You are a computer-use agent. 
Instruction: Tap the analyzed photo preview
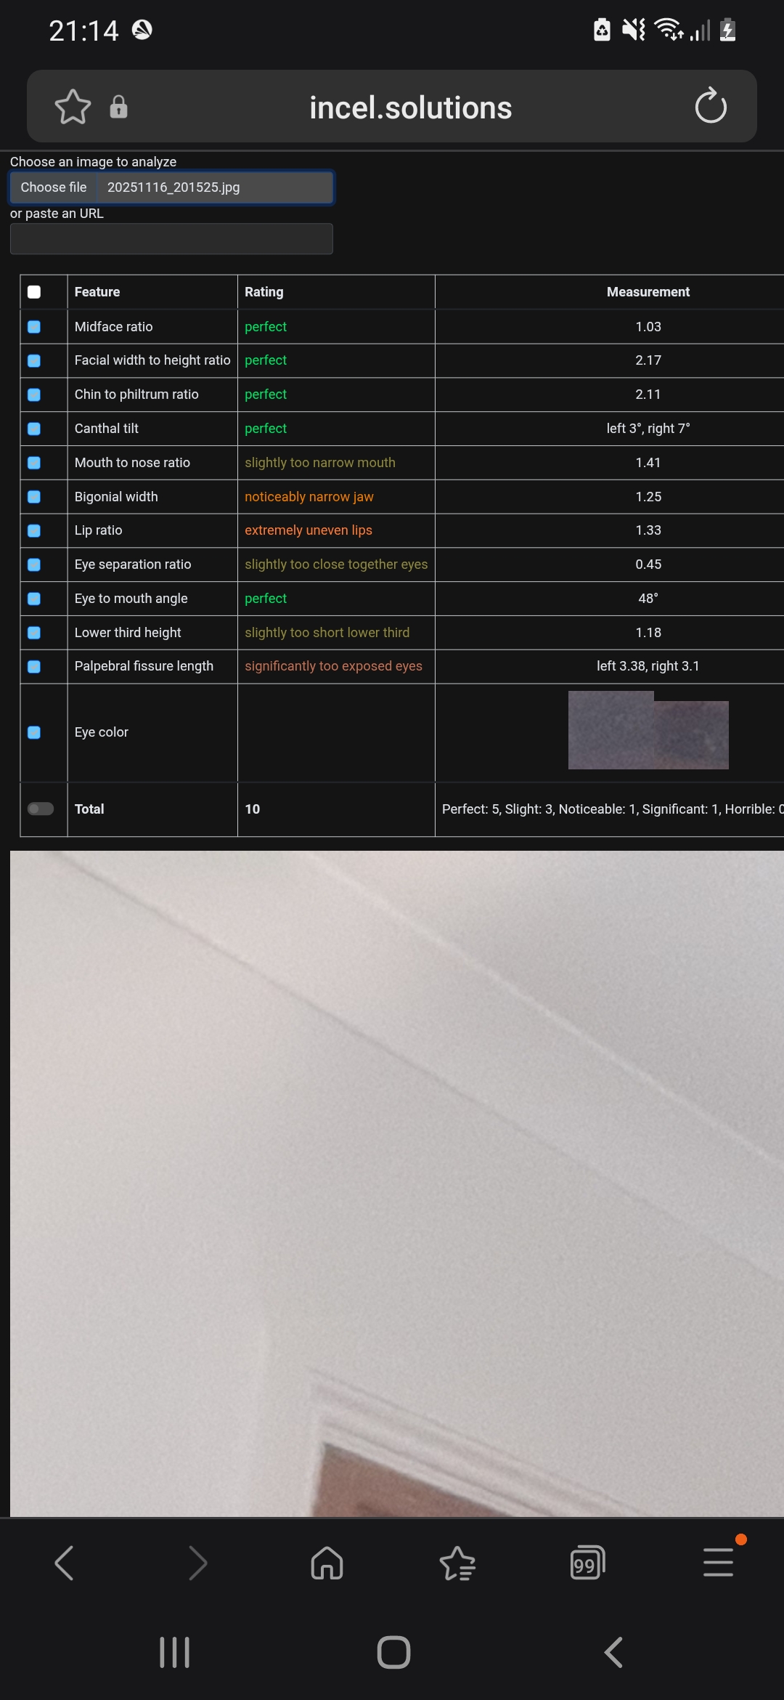[396, 1183]
